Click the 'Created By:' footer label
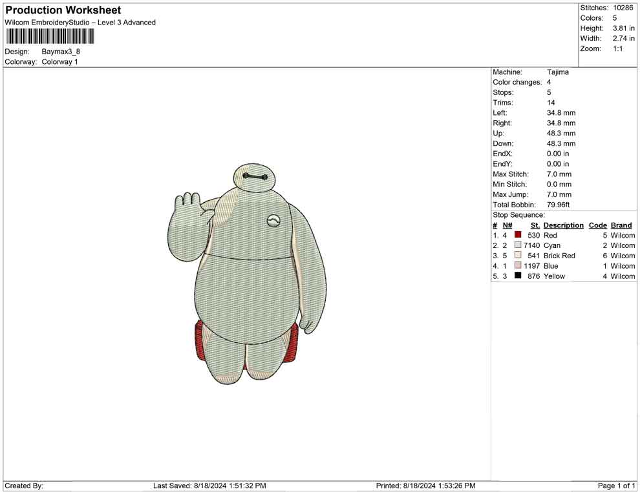 click(24, 486)
